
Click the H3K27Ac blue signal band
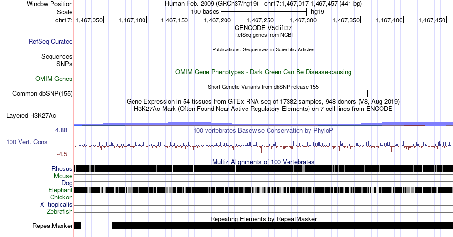[x=264, y=124]
